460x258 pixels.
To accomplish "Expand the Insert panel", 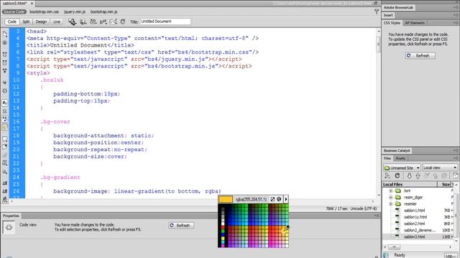I will click(388, 15).
